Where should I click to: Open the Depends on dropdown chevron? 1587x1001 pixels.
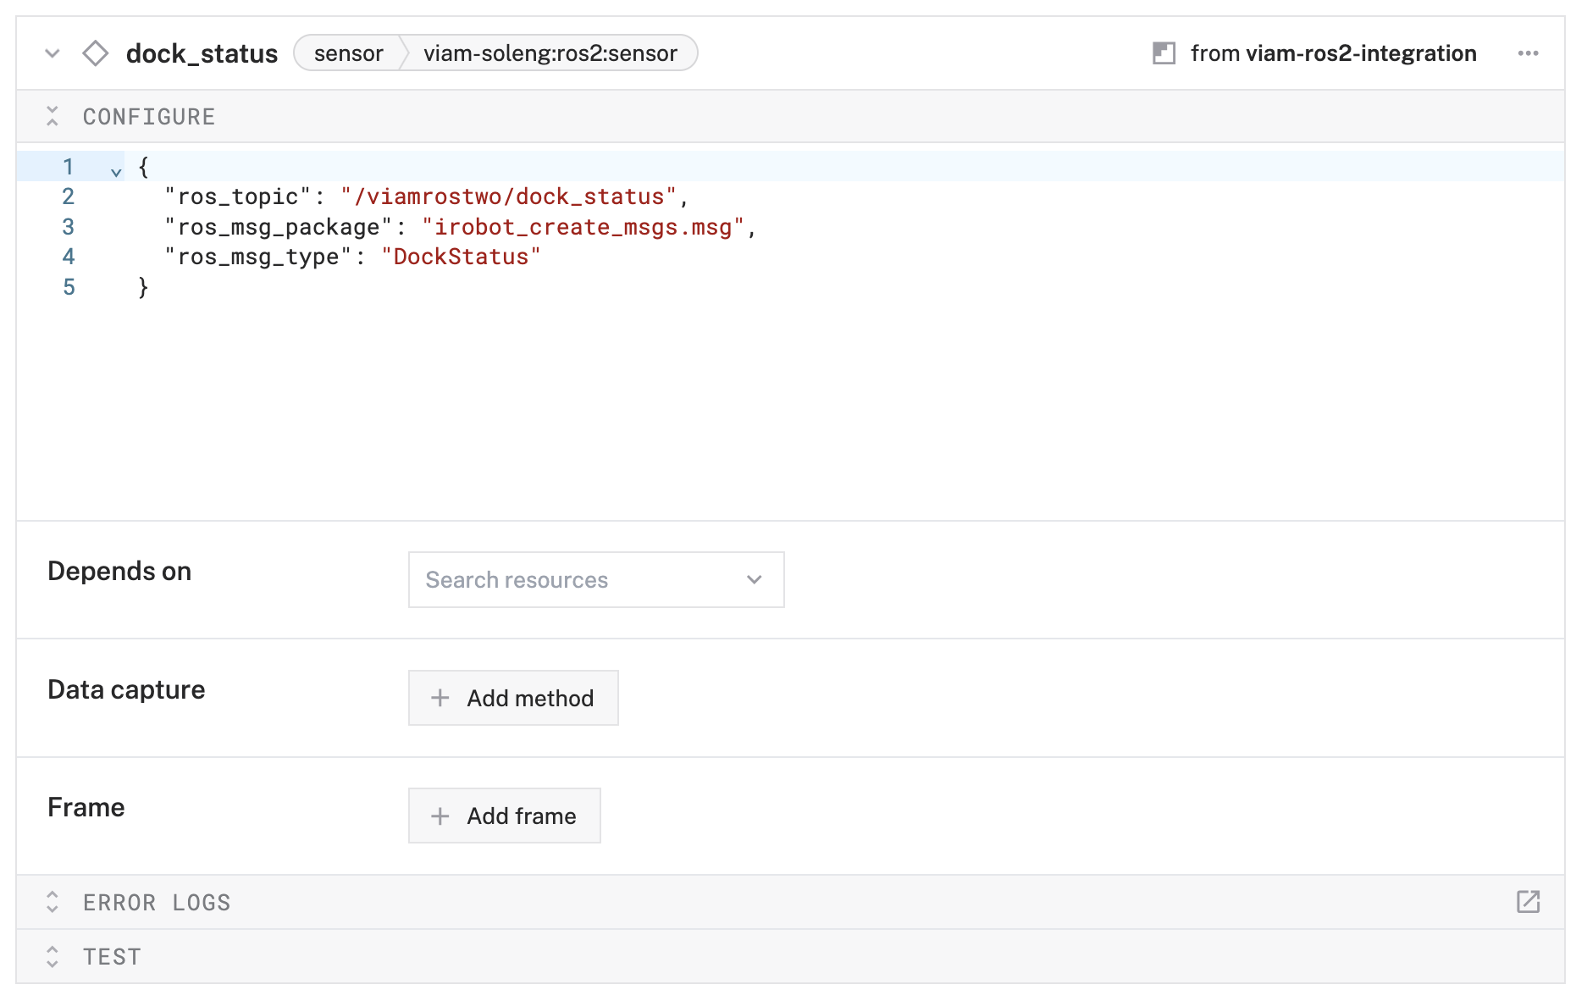coord(755,580)
